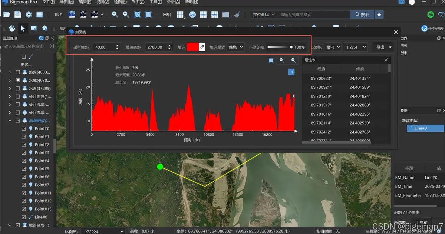Open the 分析(A) menu
The width and height of the screenshot is (445, 234).
coord(174,2)
